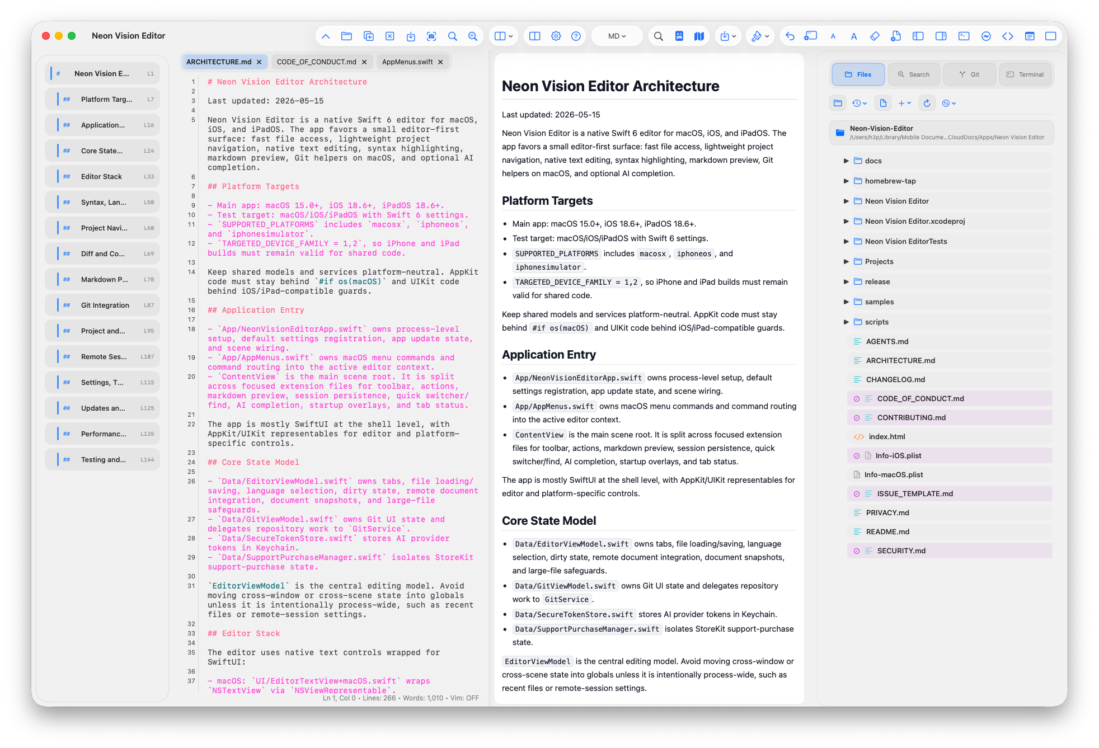Select the Terminal panel tab

(1025, 74)
